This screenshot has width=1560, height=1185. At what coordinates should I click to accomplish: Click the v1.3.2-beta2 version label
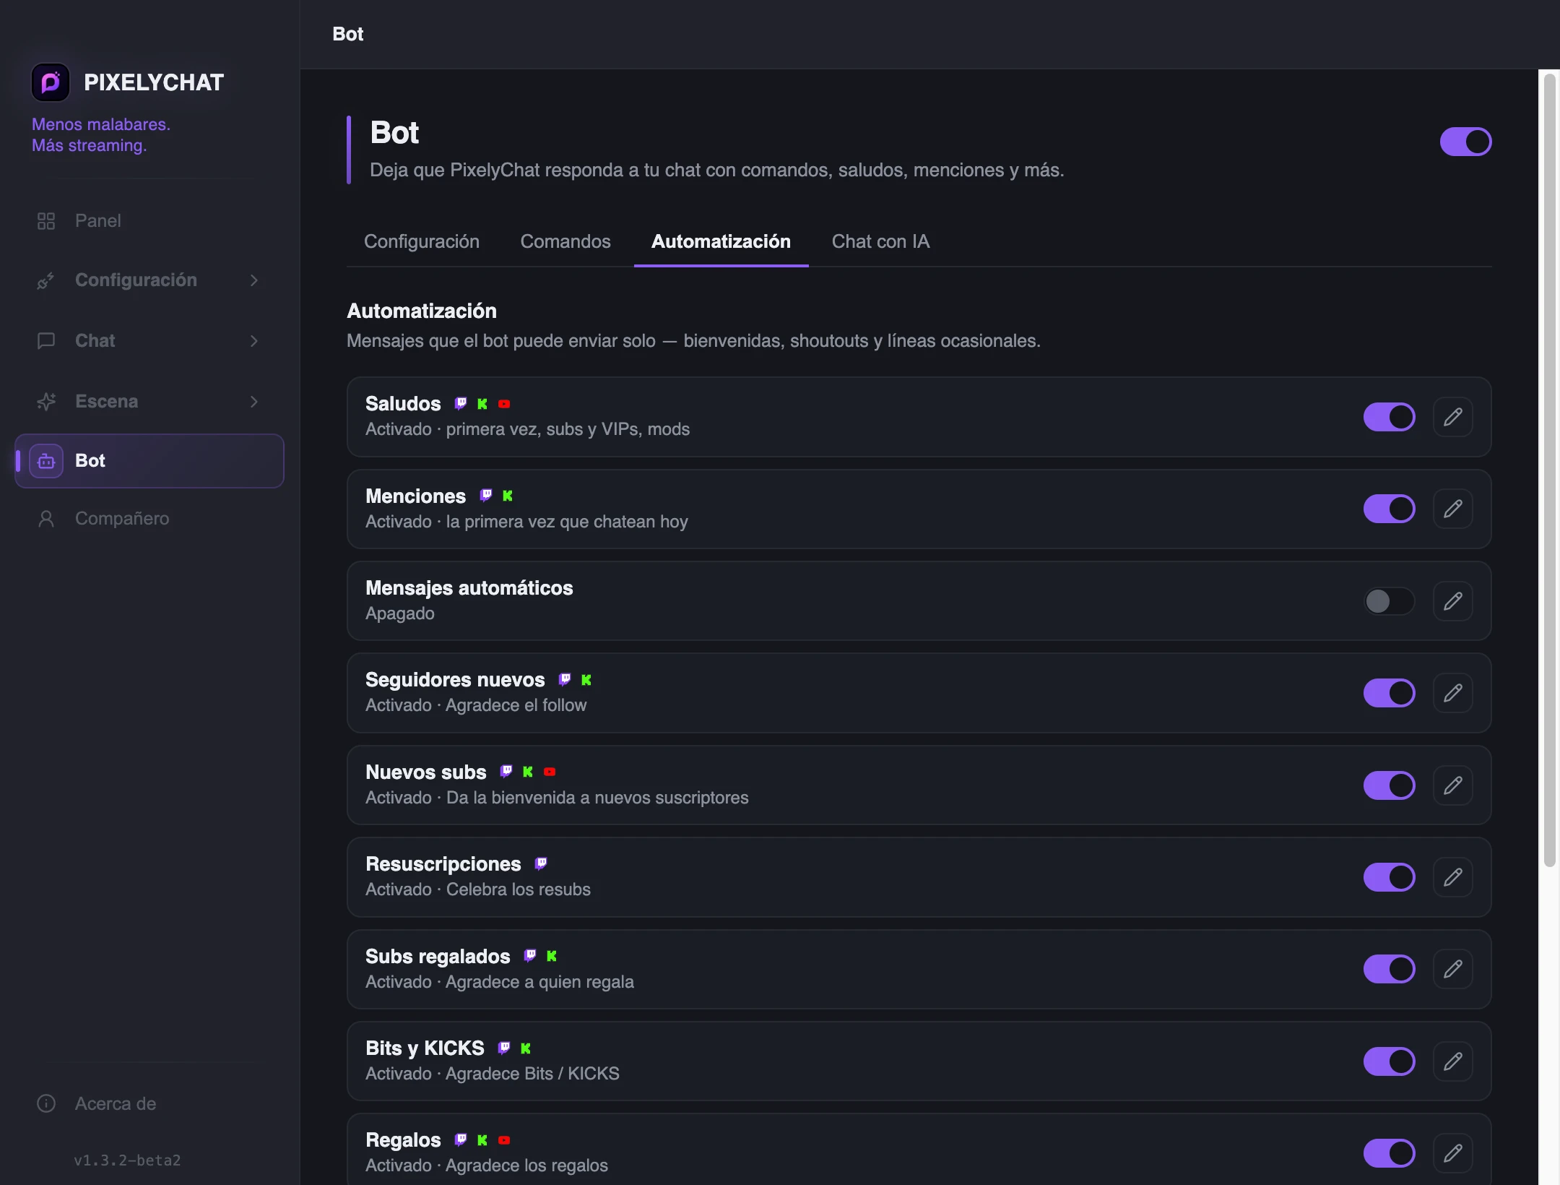[127, 1160]
